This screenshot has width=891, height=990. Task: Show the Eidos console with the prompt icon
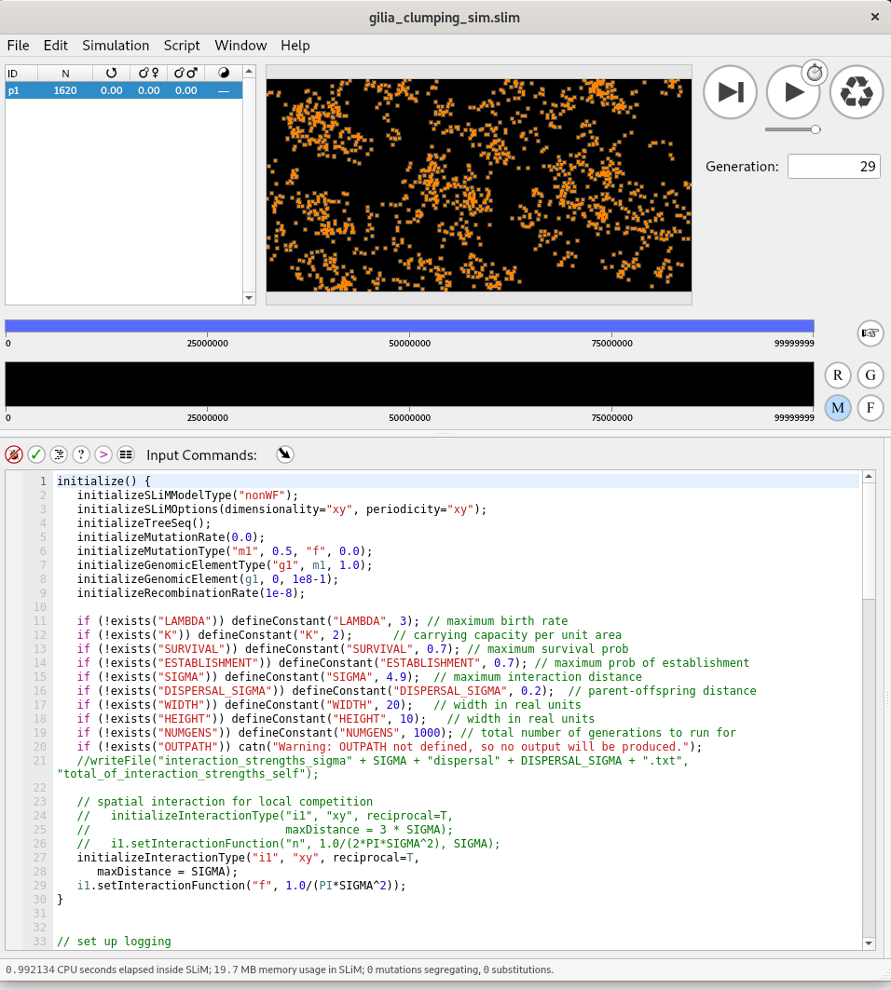[x=103, y=454]
